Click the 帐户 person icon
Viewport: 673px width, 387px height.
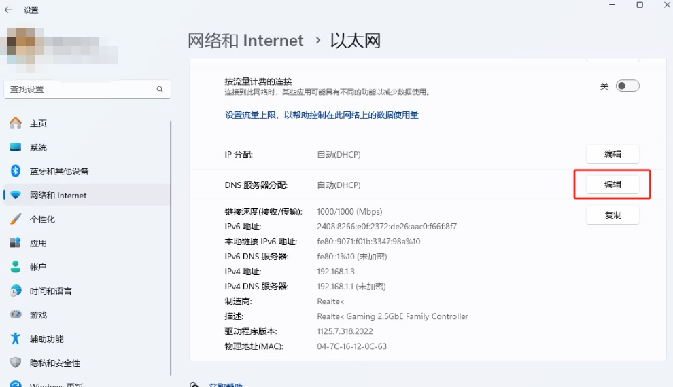(16, 267)
